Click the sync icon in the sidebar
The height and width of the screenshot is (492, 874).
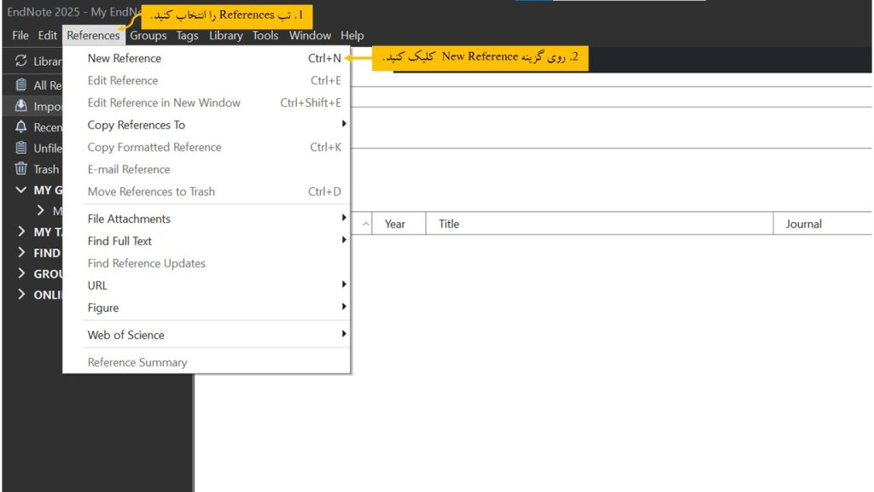click(x=21, y=61)
